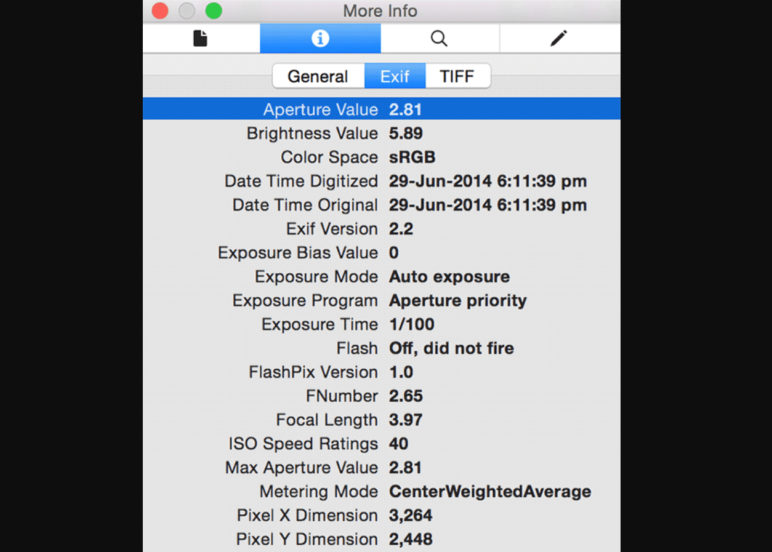772x552 pixels.
Task: Switch to the TIFF tab
Action: click(457, 76)
